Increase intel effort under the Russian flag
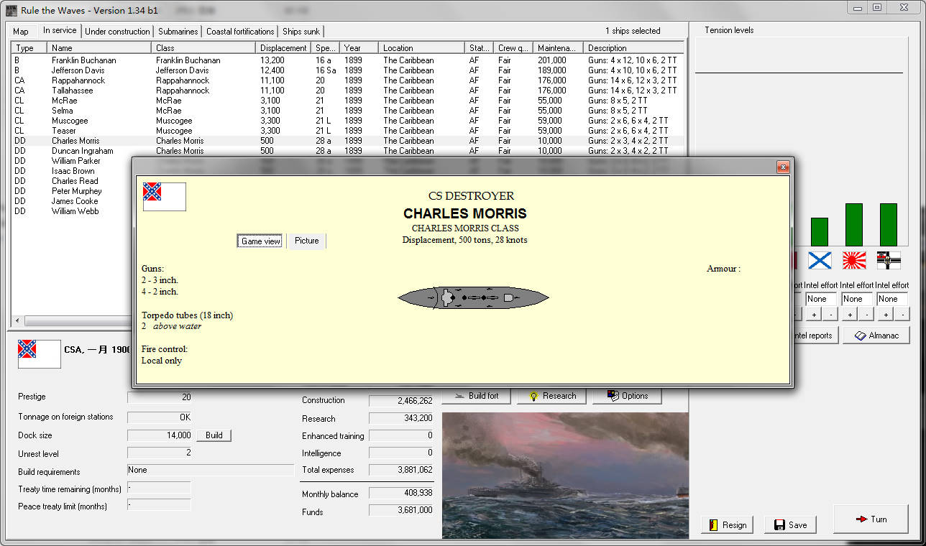Screen dimensions: 926x546 point(813,315)
